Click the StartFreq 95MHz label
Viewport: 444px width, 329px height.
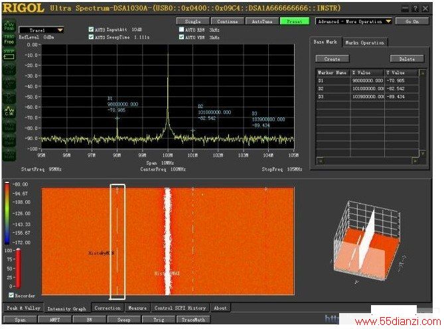click(41, 169)
